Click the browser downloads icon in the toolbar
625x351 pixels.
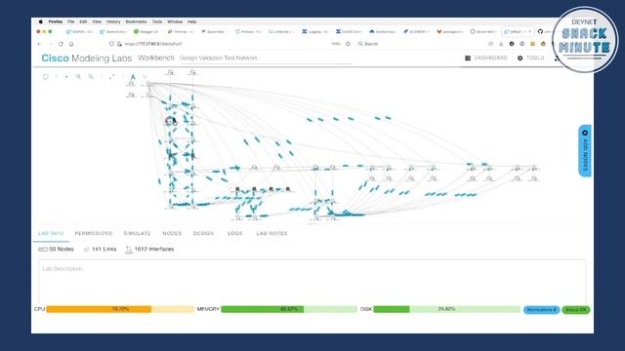[x=501, y=44]
